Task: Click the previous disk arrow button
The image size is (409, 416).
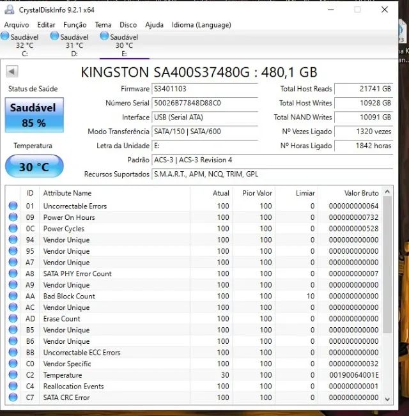Action: click(x=12, y=72)
